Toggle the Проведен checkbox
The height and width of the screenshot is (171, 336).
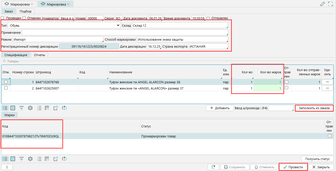coord(3,18)
